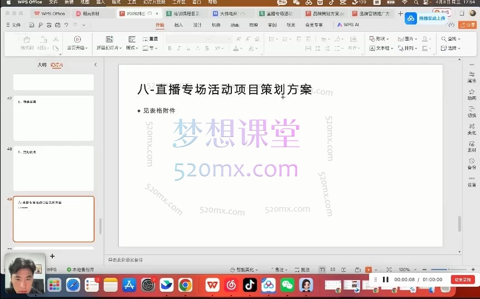Screen dimensions: 480x299
Task: Click End Recording (结束录制) button
Action: click(463, 280)
